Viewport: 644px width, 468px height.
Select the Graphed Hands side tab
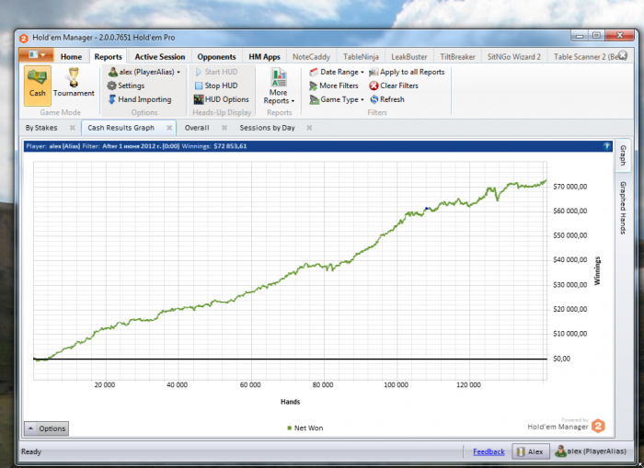[x=623, y=208]
